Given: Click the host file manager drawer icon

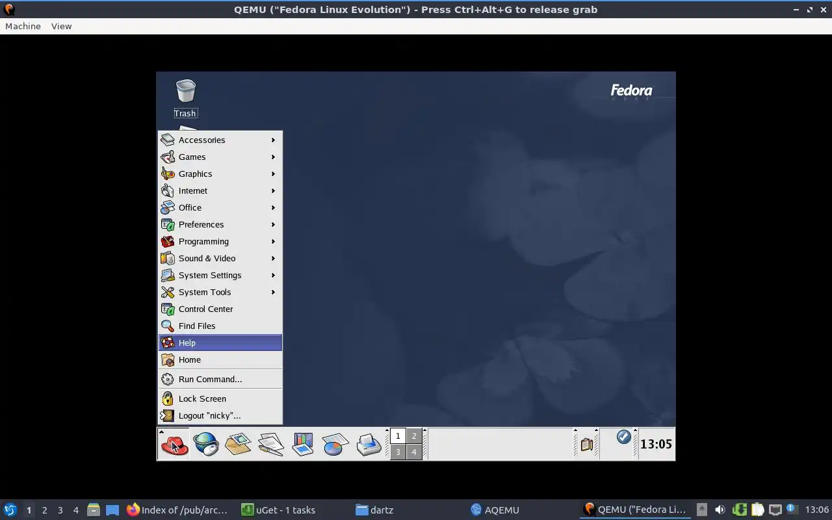Looking at the screenshot, I should tap(94, 510).
